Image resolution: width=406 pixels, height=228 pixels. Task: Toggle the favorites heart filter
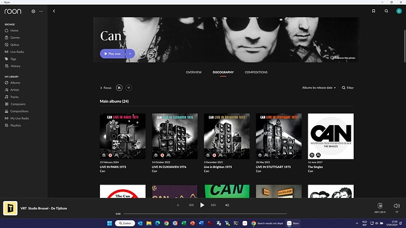[x=129, y=88]
